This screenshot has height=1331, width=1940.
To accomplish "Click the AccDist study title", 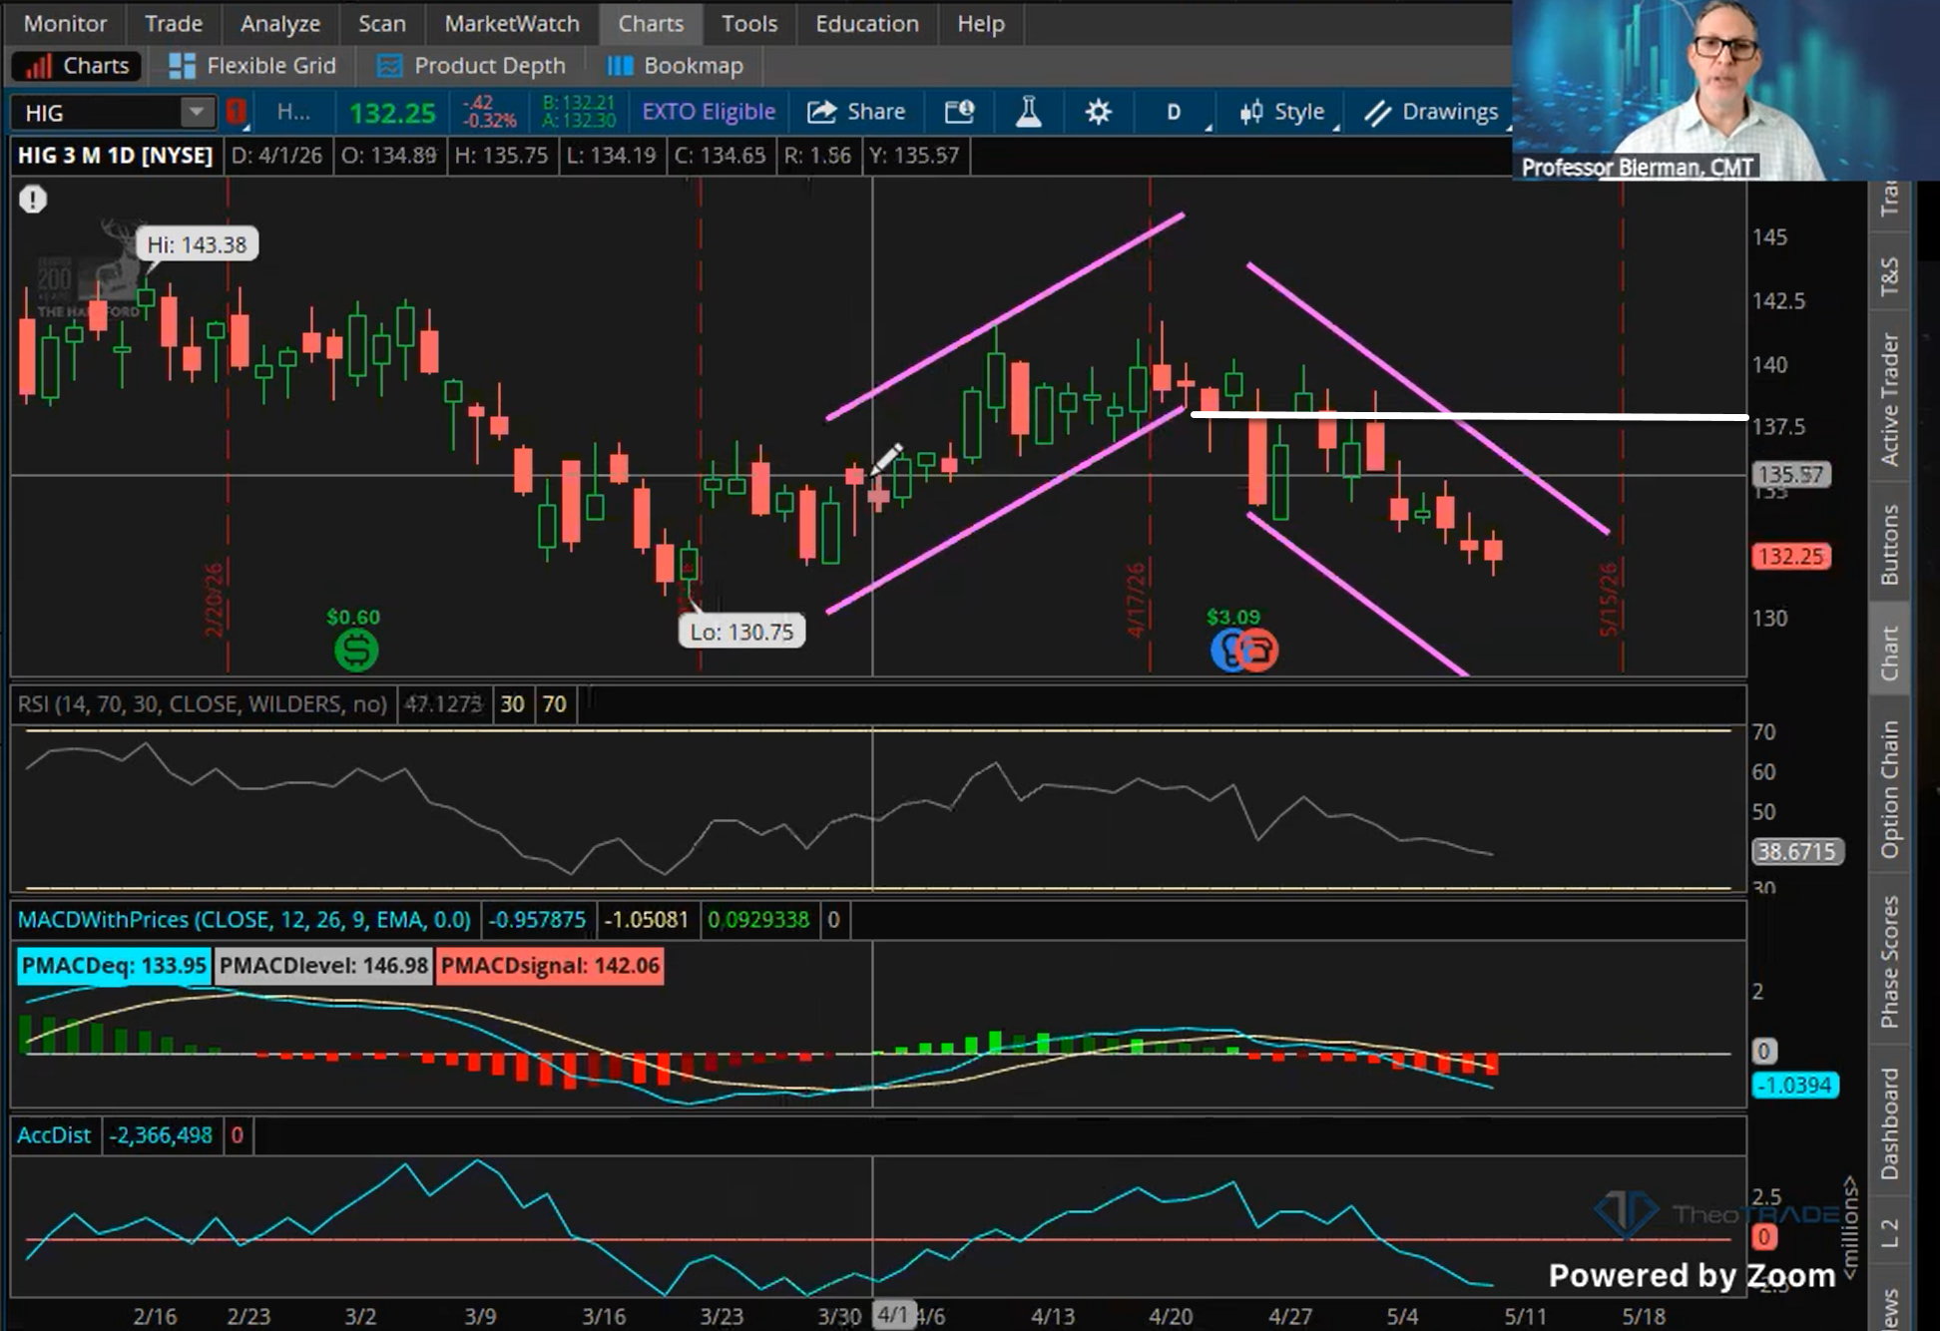I will [54, 1135].
